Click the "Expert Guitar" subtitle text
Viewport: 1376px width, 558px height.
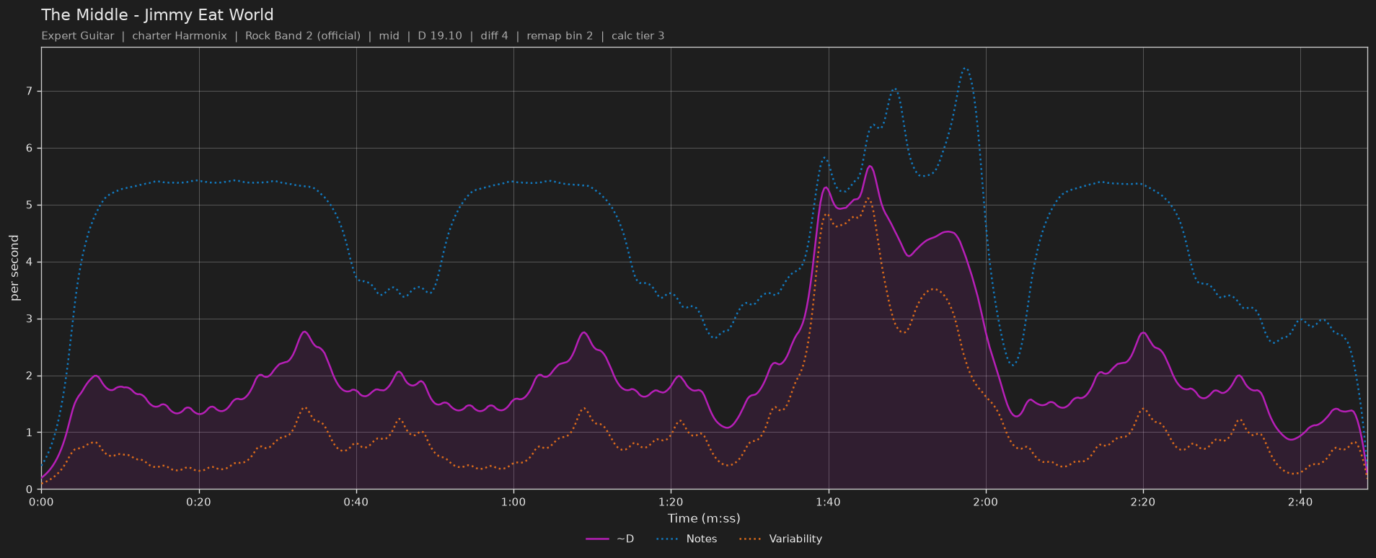coord(78,36)
